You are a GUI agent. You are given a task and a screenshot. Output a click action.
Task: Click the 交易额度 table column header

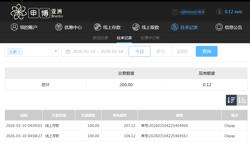click(x=88, y=115)
